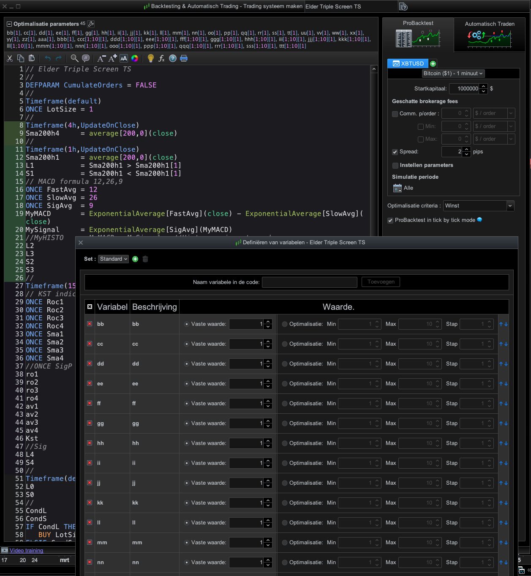Enable the Comm. p/order checkbox
The image size is (531, 576).
pyautogui.click(x=395, y=114)
